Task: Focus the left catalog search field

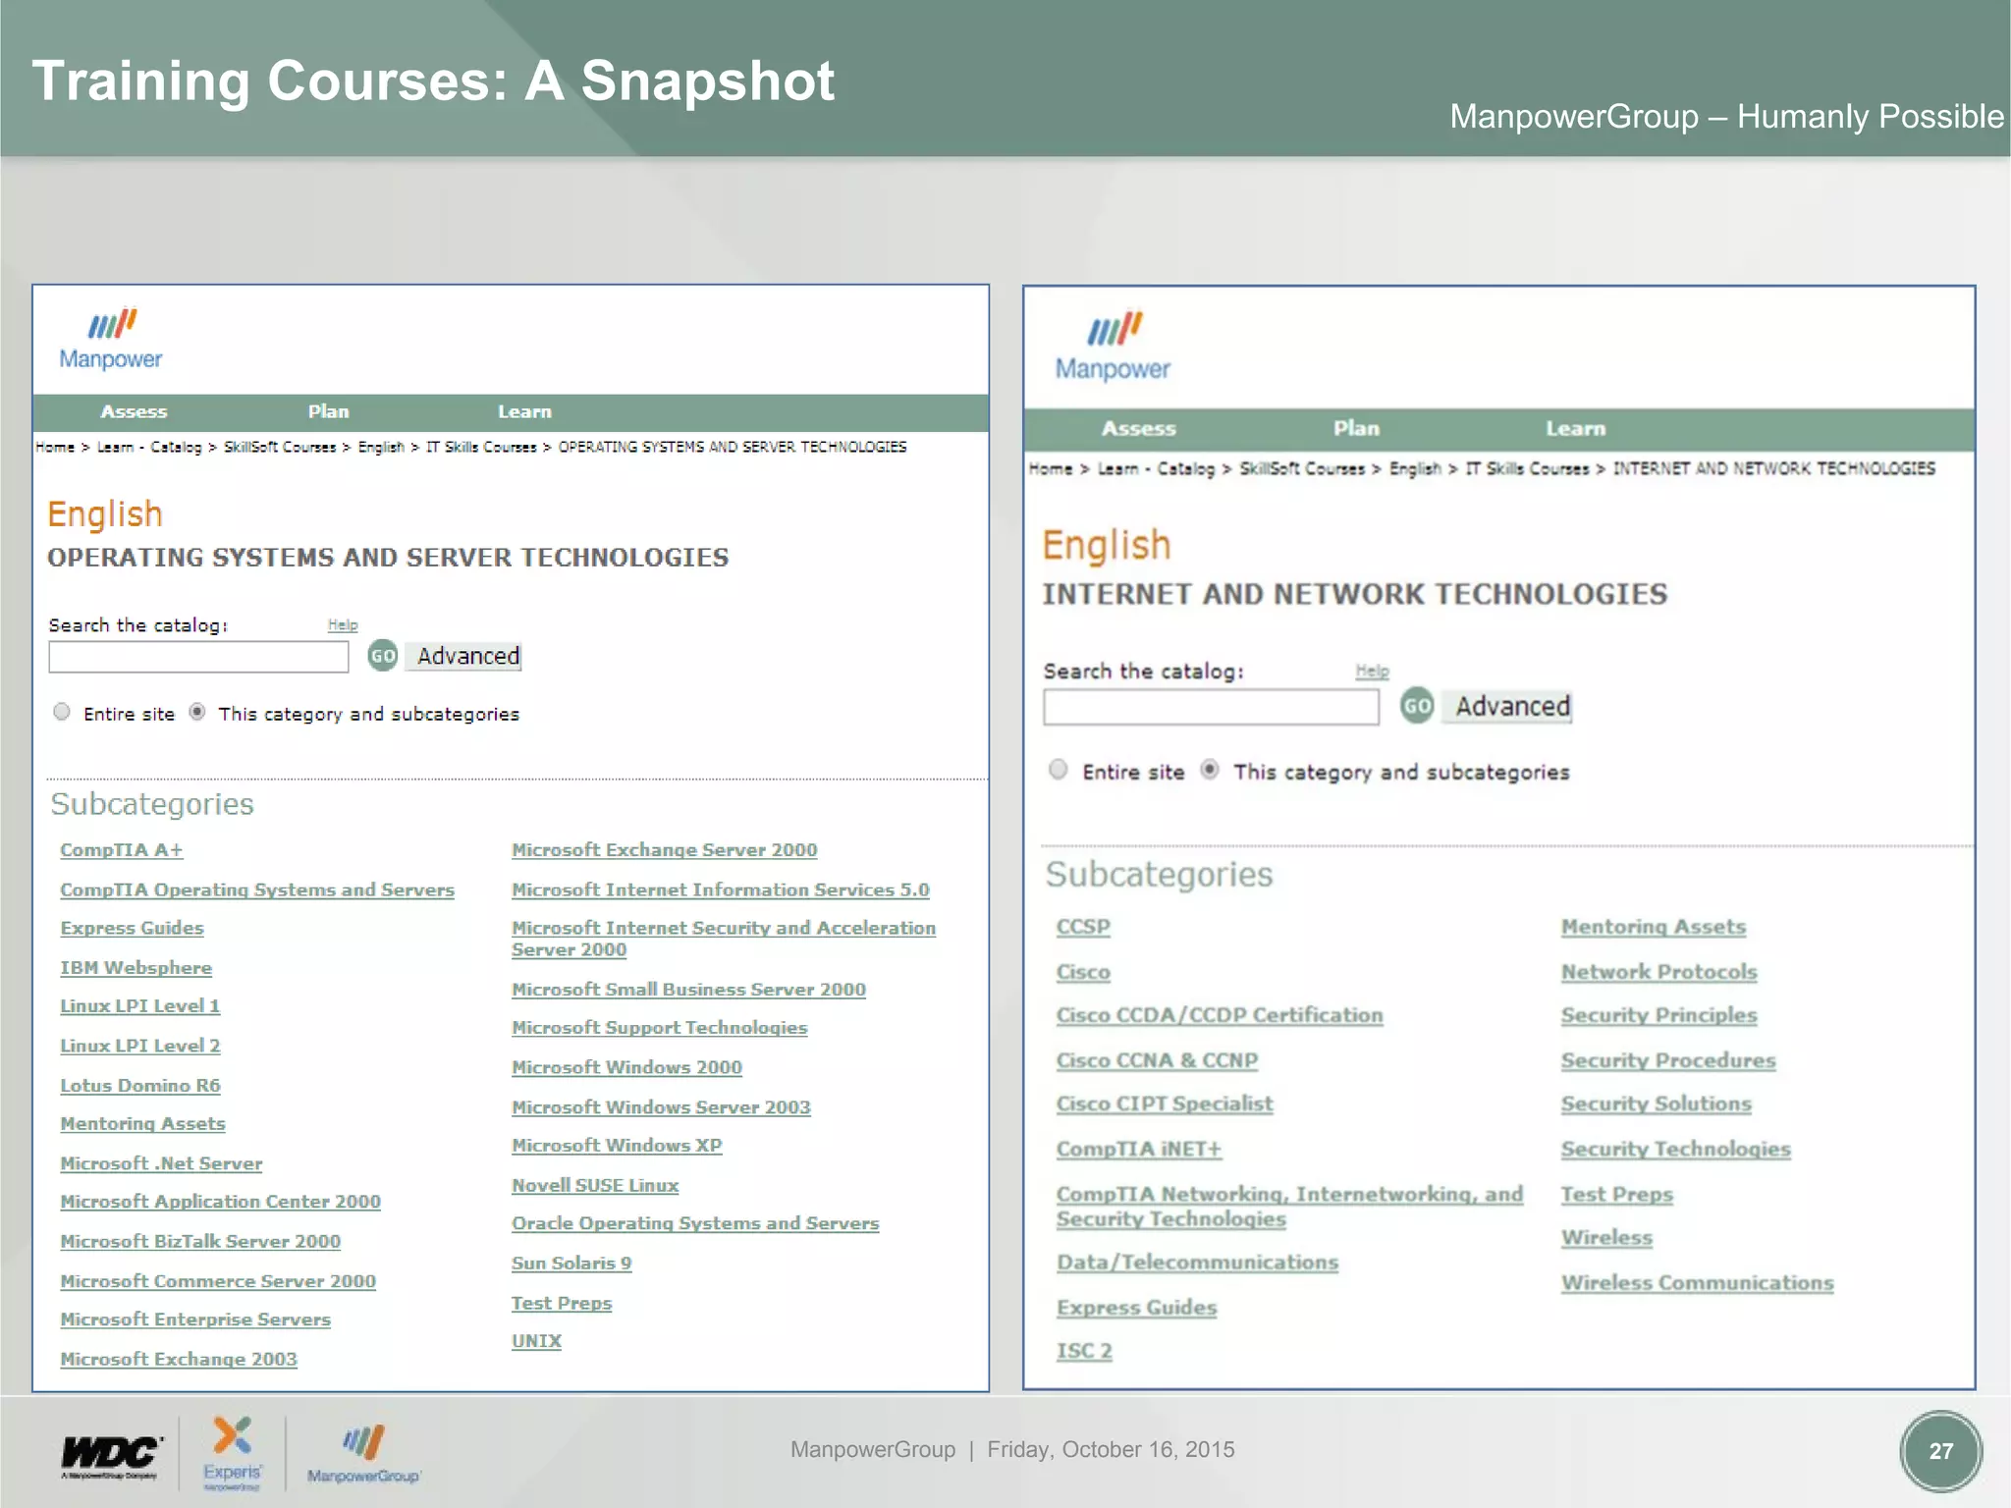Action: pyautogui.click(x=198, y=657)
